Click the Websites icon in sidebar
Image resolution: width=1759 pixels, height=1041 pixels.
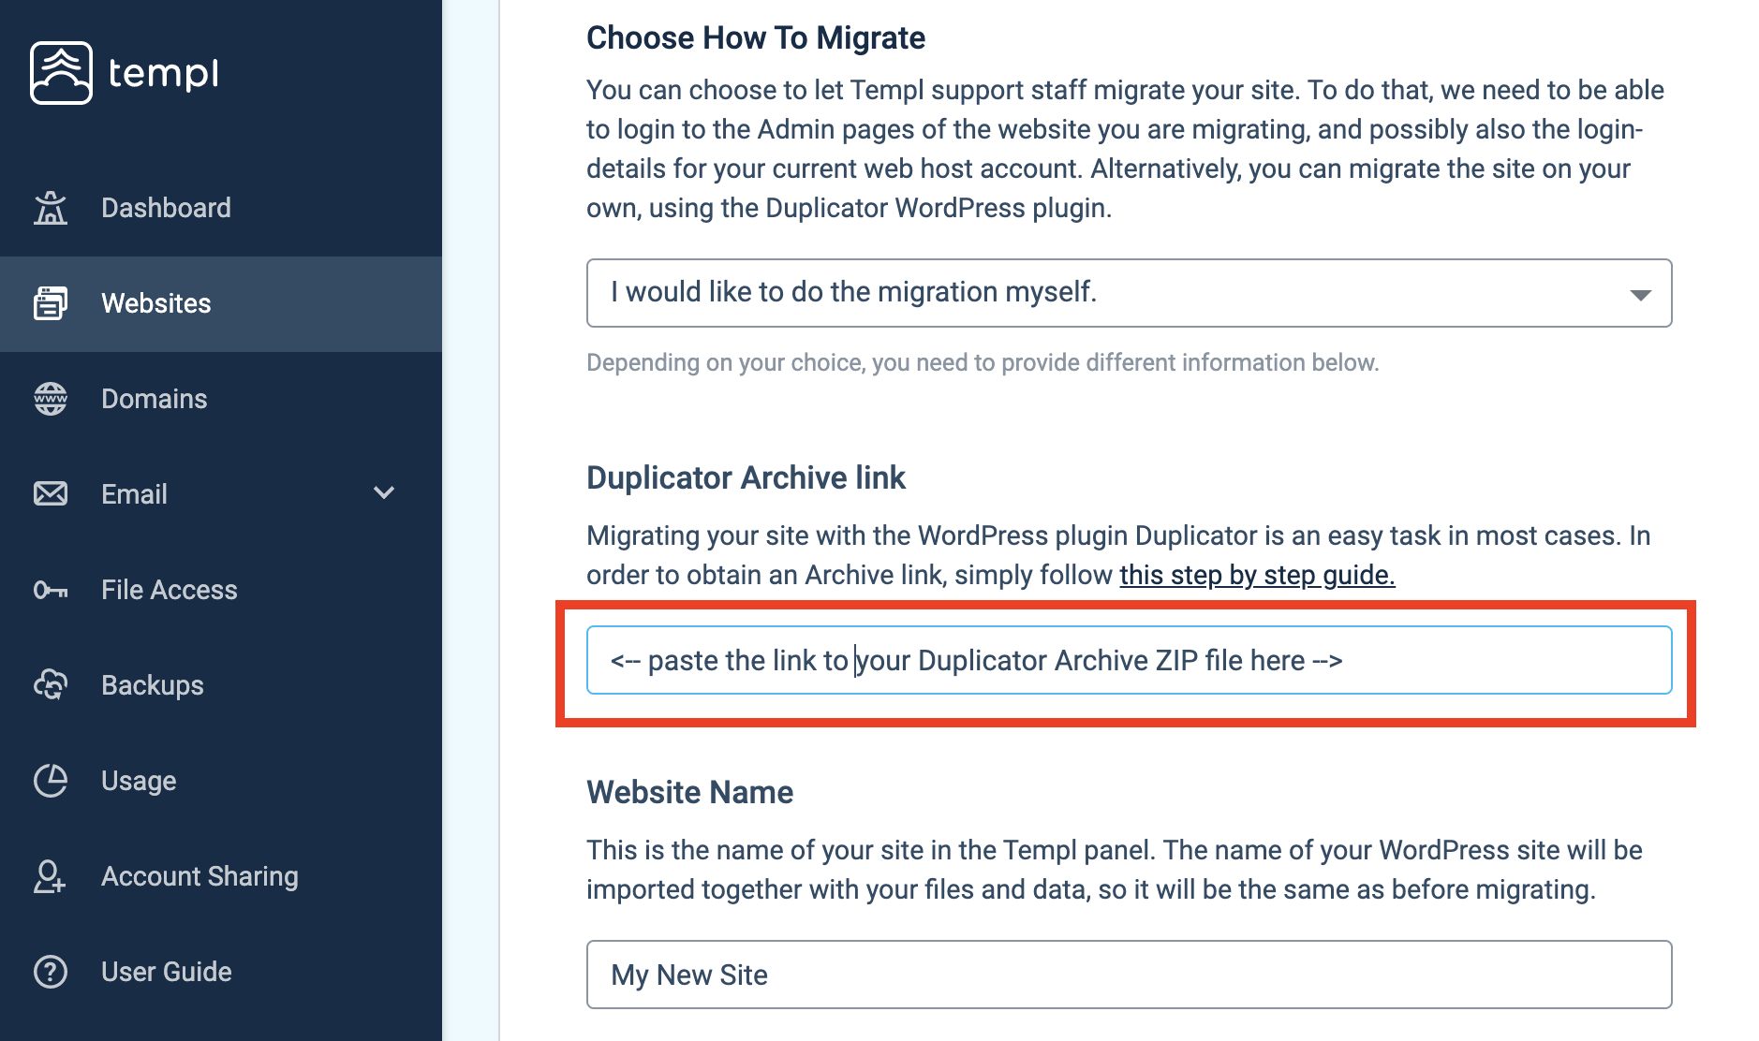tap(51, 303)
